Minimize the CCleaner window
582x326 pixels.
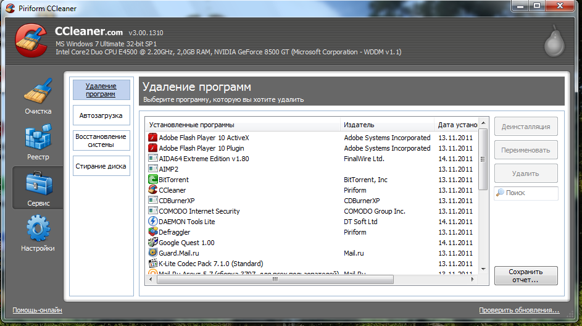[x=520, y=6]
